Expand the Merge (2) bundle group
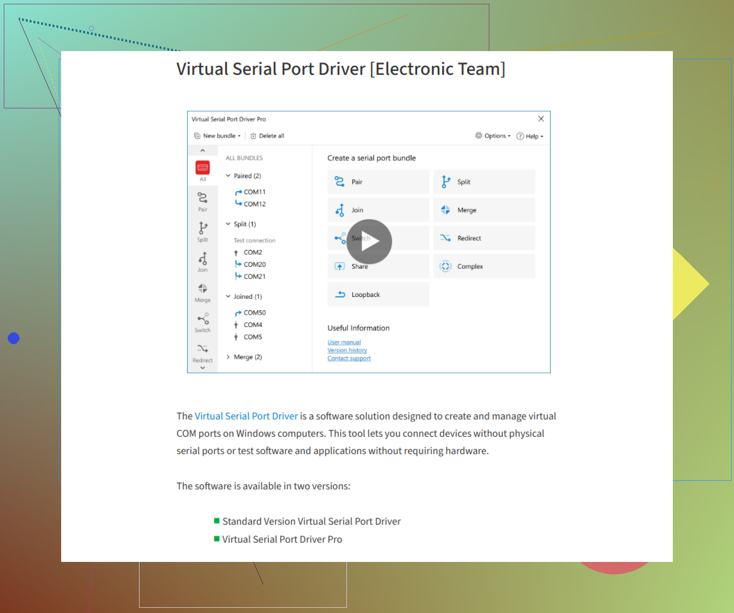 point(228,357)
